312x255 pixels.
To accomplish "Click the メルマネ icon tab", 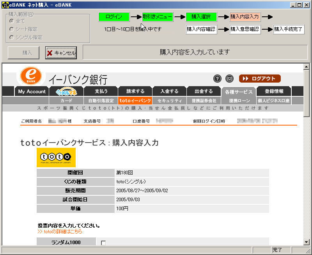I will [68, 92].
